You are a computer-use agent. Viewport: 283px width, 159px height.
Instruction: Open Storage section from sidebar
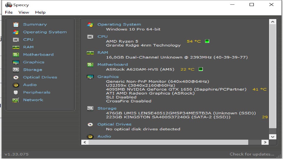(33, 69)
